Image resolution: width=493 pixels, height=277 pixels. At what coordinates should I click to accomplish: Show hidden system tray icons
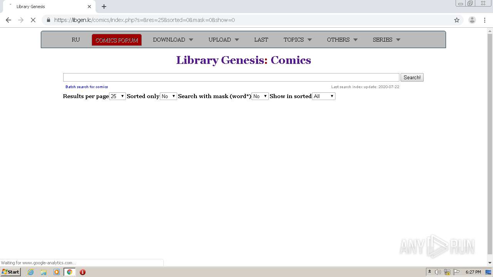click(x=429, y=272)
